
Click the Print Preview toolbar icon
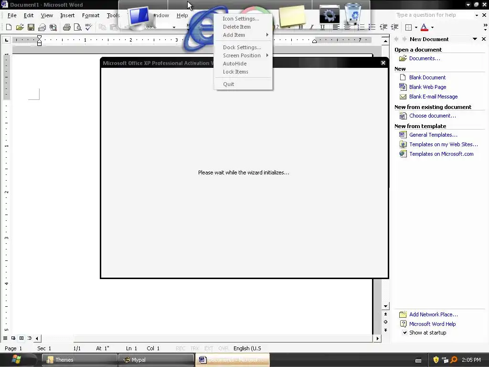77,27
